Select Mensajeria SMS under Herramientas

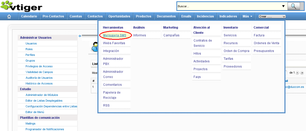pyautogui.click(x=114, y=35)
